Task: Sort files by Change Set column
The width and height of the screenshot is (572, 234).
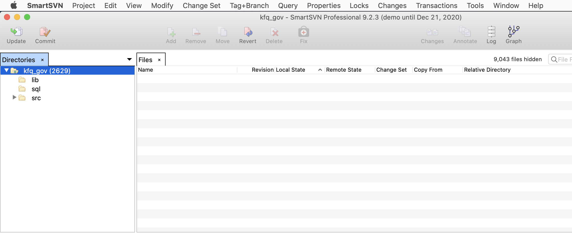Action: (x=394, y=70)
